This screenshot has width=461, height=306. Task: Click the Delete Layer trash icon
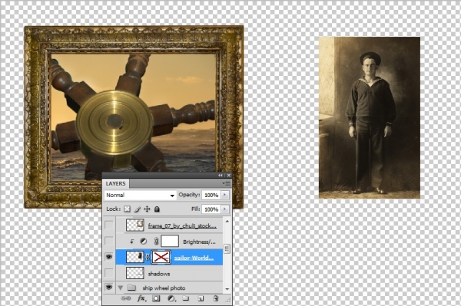pyautogui.click(x=215, y=298)
